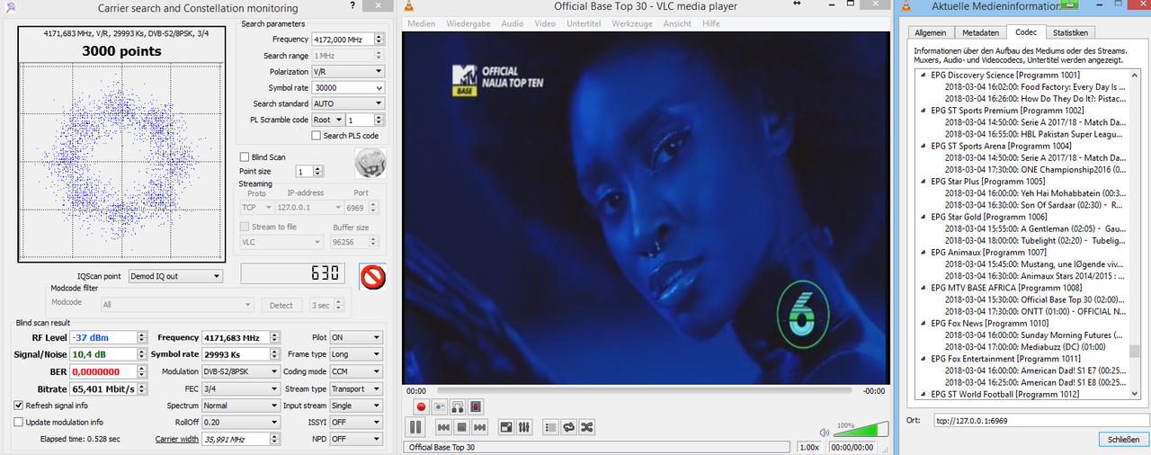The height and width of the screenshot is (455, 1151).
Task: Click the 1.00x playback speed indicator
Action: coord(808,447)
